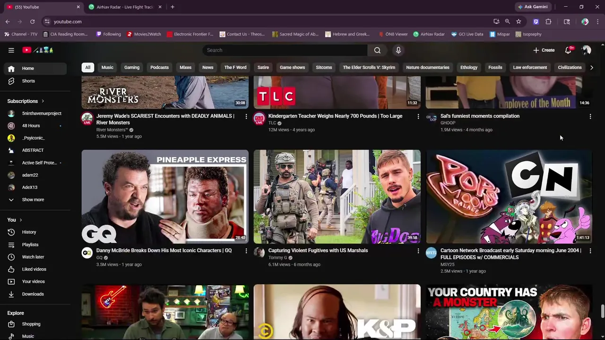605x340 pixels.
Task: Click the YouTube search field
Action: pos(285,50)
